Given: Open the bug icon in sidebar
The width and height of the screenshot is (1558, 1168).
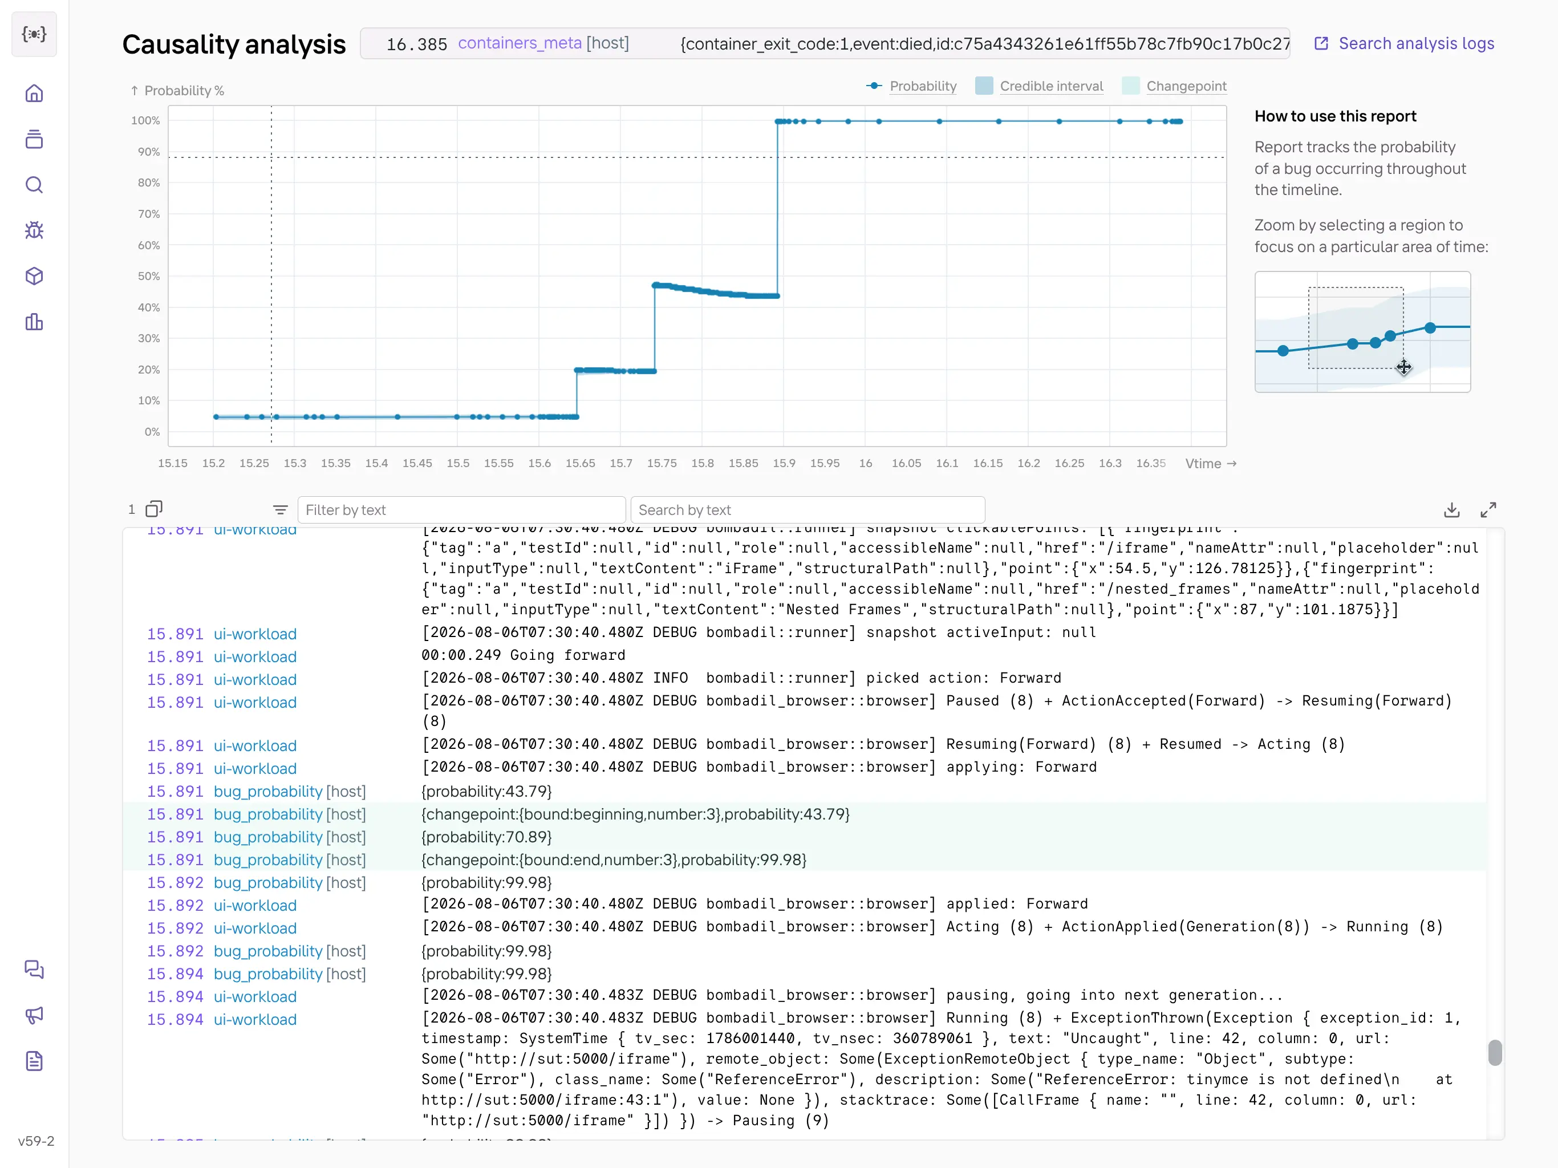Looking at the screenshot, I should click(34, 230).
